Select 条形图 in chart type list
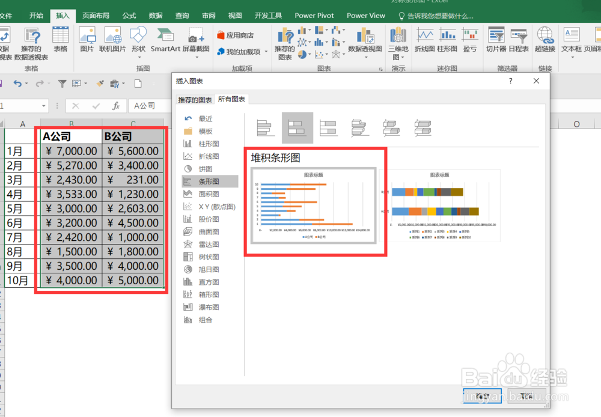Image resolution: width=601 pixels, height=417 pixels. pos(210,181)
